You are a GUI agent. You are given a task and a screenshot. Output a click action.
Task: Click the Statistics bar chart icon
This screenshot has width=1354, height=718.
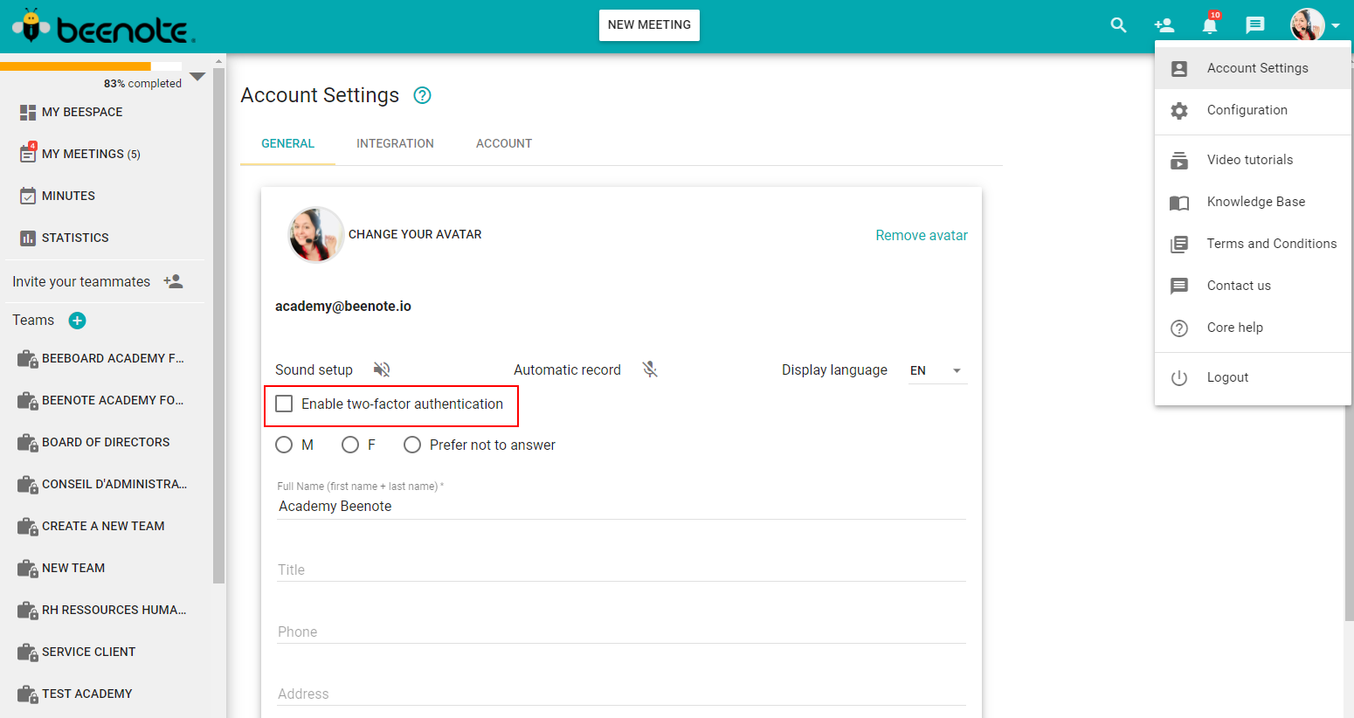click(28, 238)
